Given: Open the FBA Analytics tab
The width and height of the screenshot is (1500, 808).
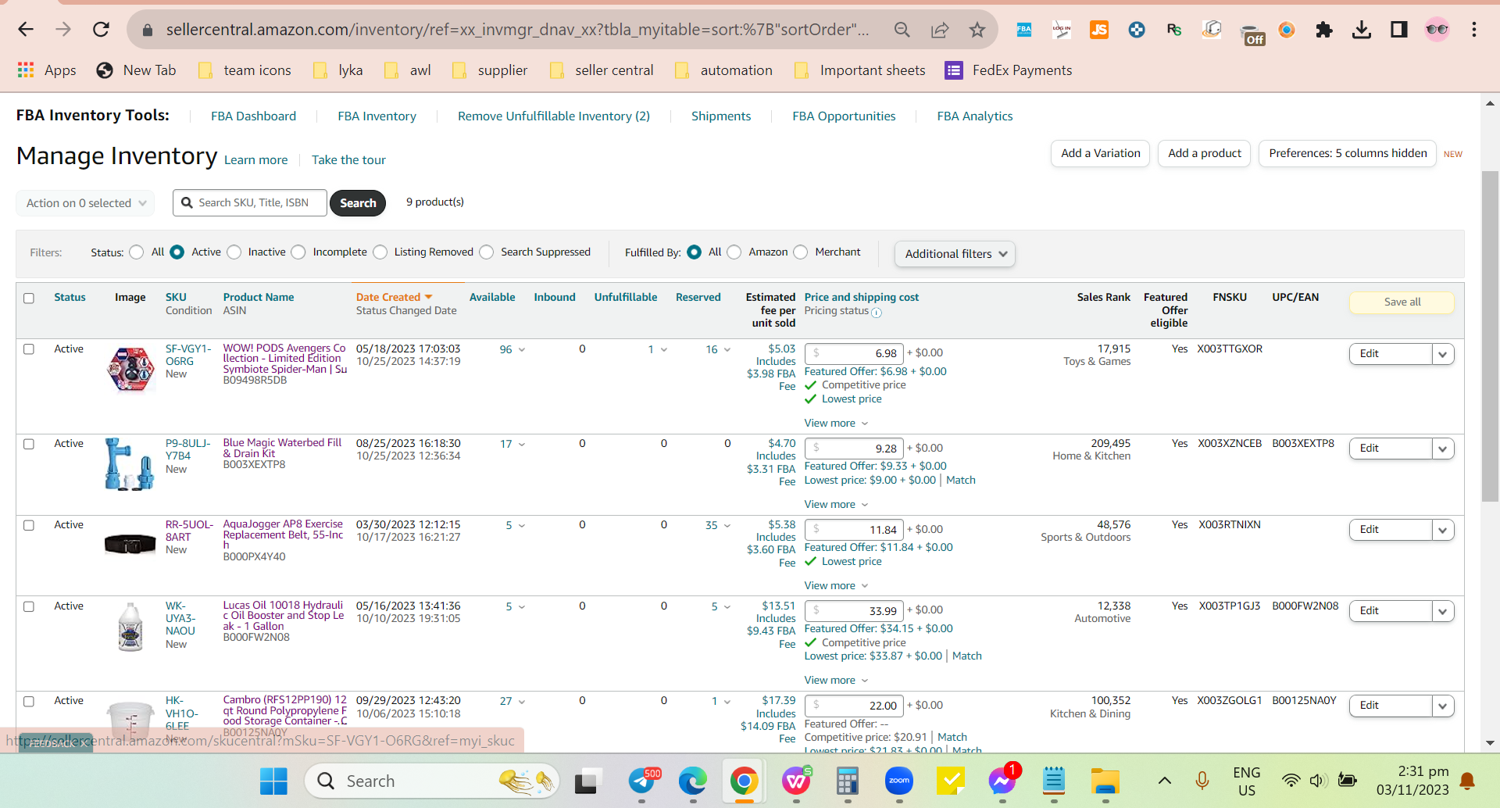Looking at the screenshot, I should pos(975,116).
